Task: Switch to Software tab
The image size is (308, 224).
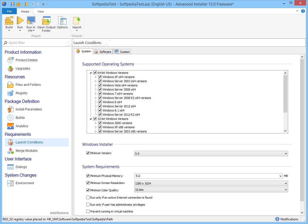Action: point(103,52)
